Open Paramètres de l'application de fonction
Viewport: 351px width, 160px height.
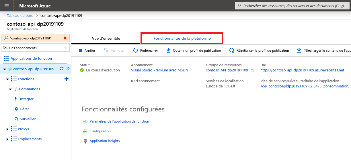tap(119, 121)
